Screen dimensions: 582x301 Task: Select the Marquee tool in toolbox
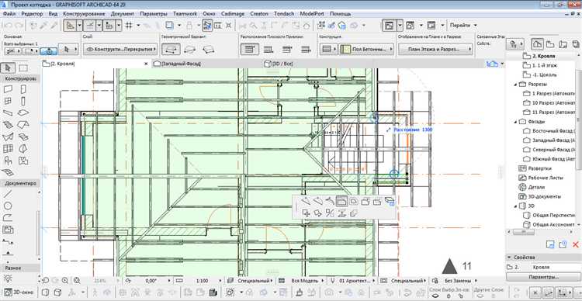(x=23, y=68)
